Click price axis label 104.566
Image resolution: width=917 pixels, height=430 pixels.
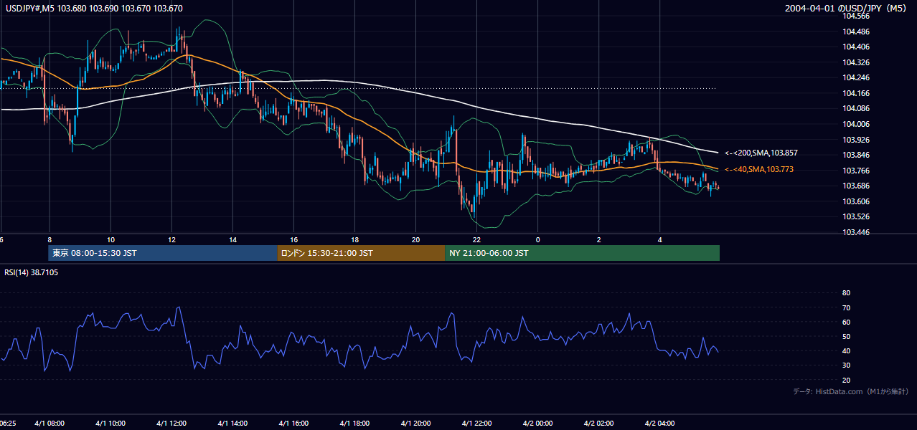[x=855, y=16]
